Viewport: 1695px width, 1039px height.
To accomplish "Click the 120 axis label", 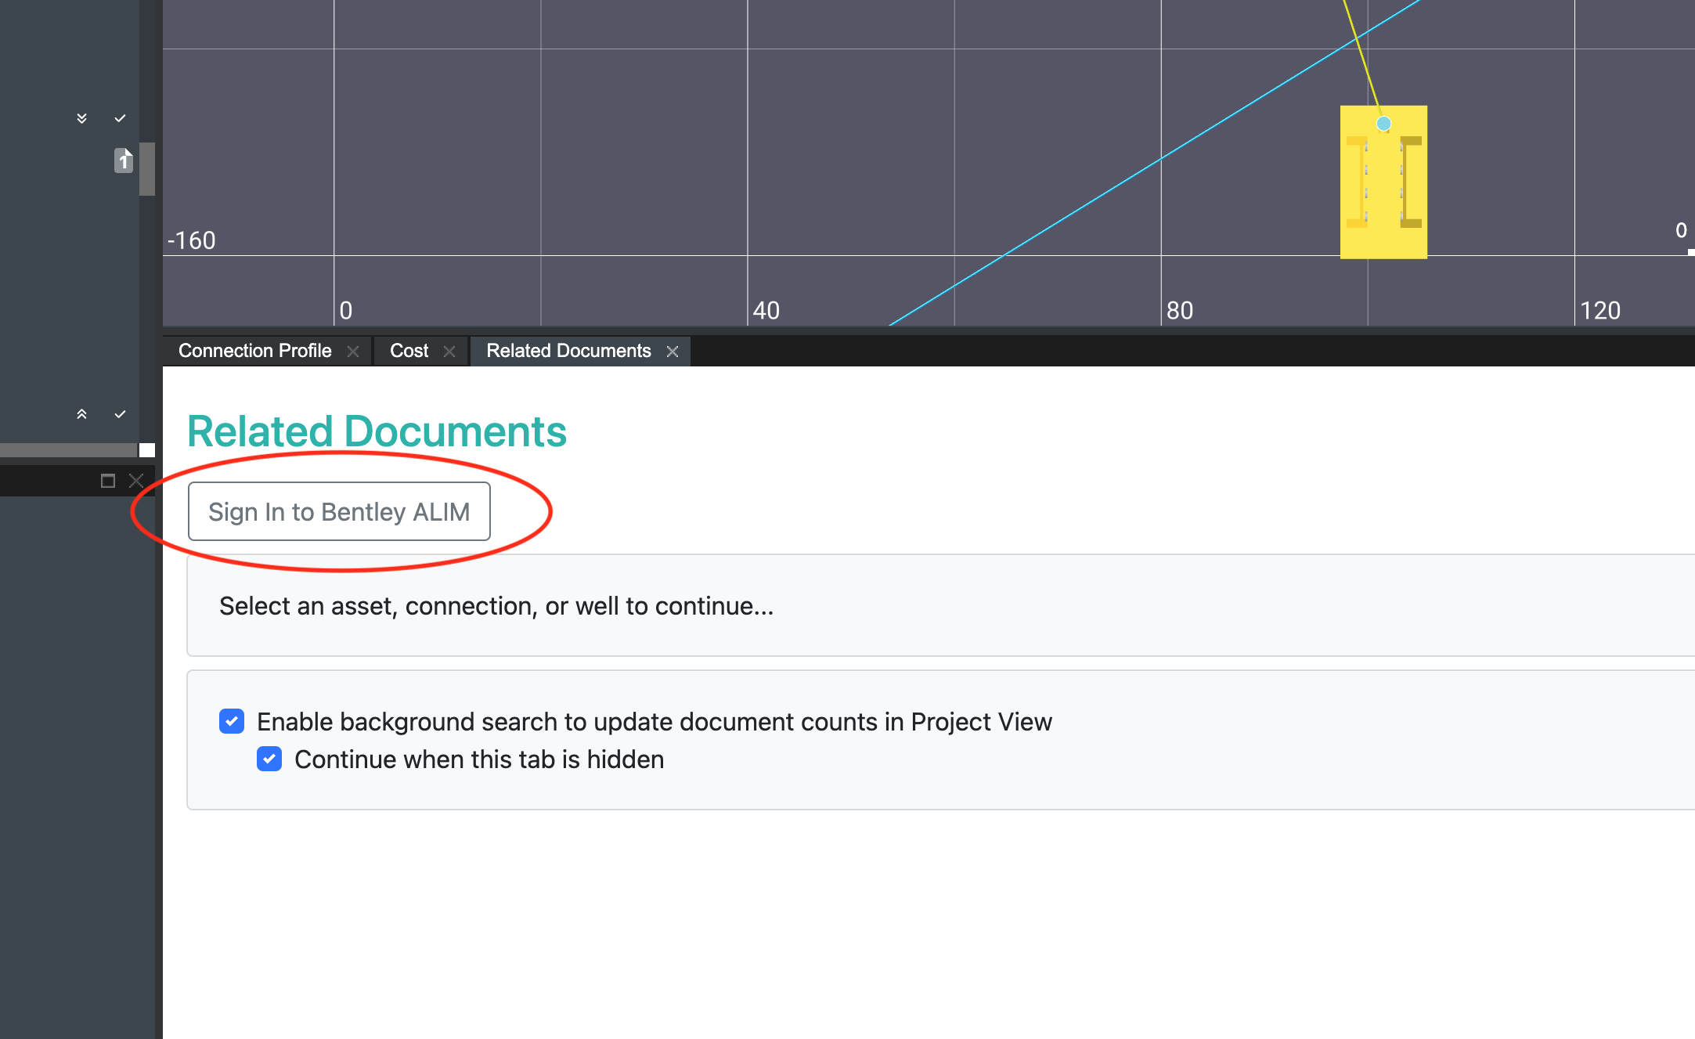I will [1600, 311].
